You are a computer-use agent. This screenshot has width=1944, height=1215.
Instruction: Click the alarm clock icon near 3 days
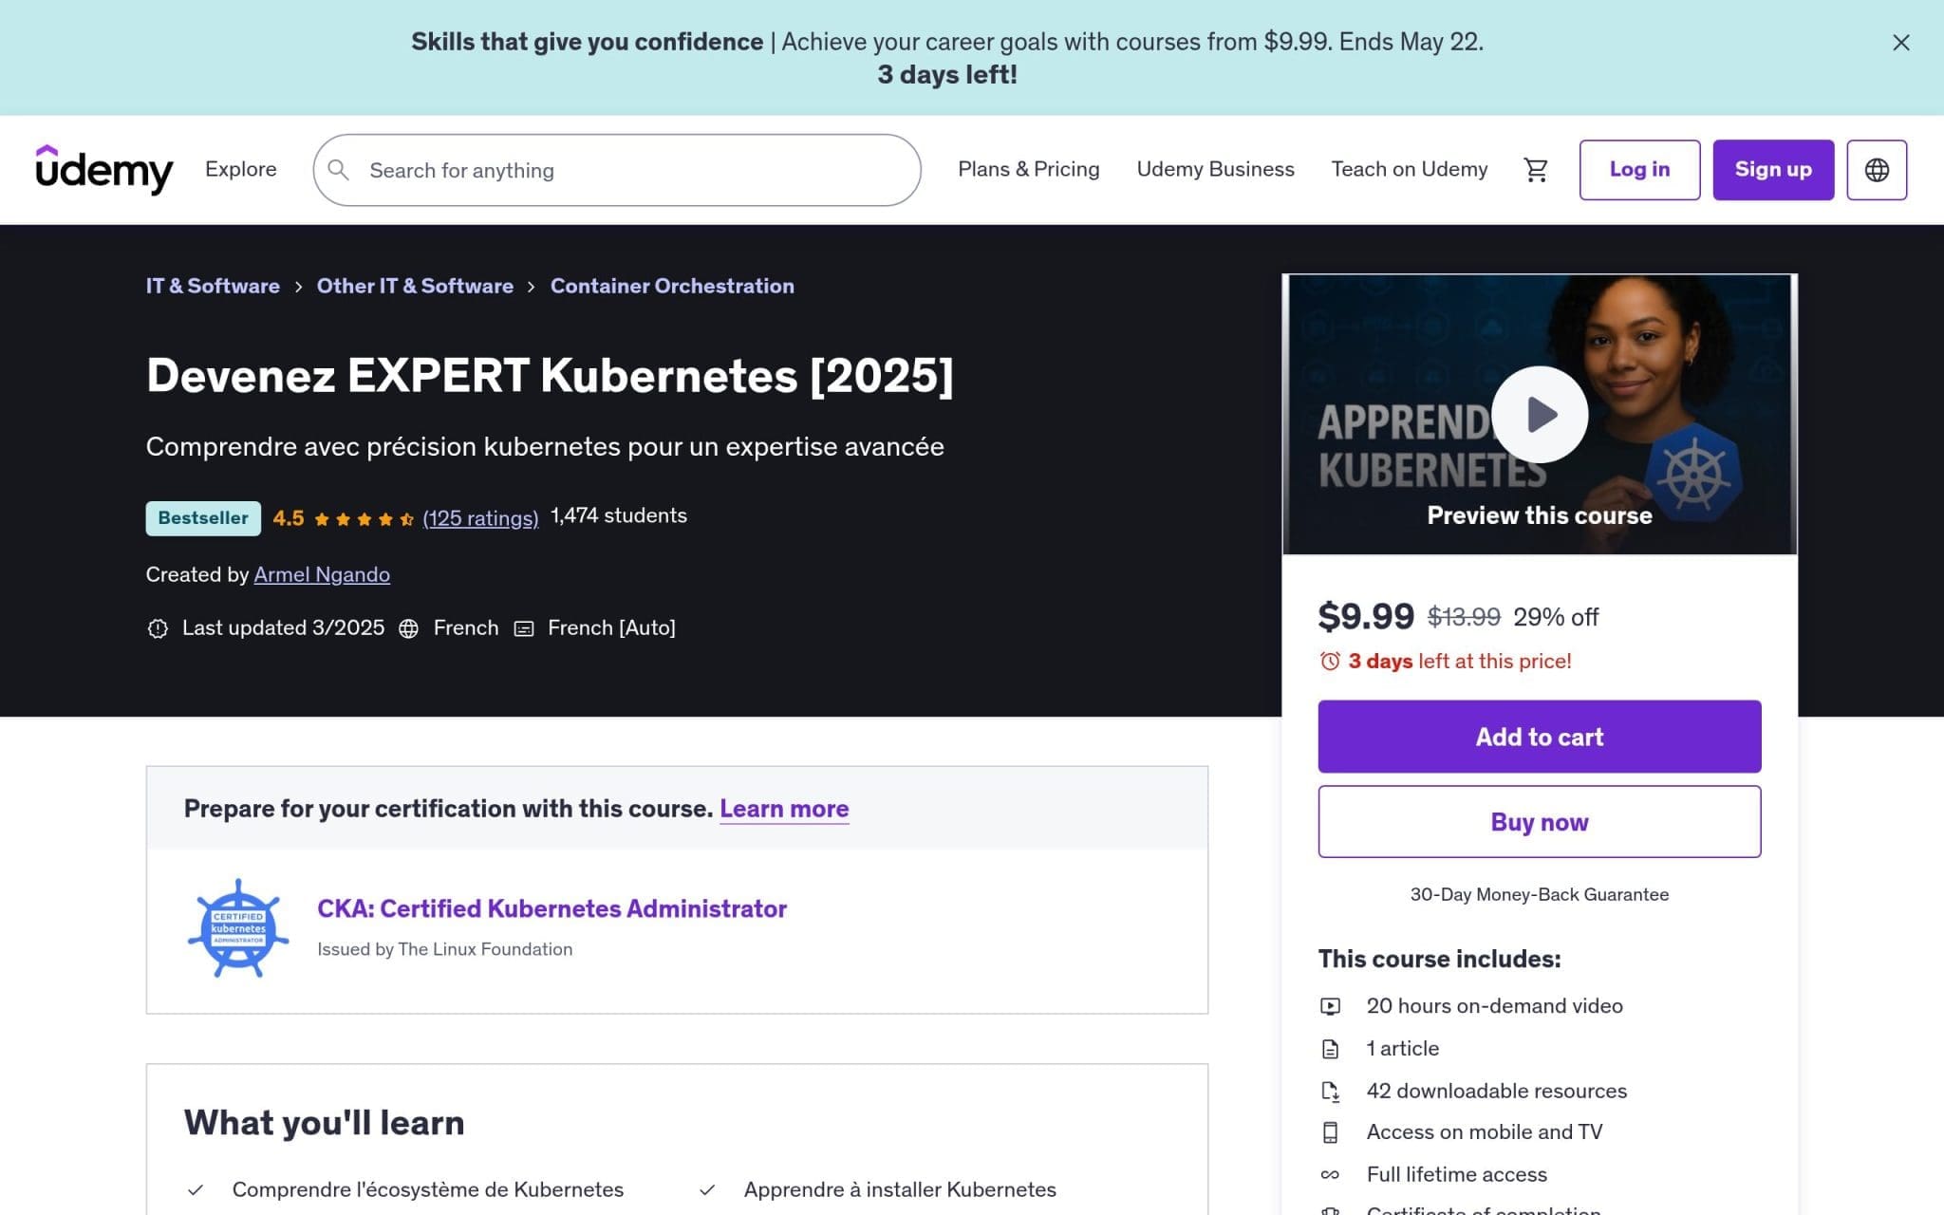[1330, 661]
